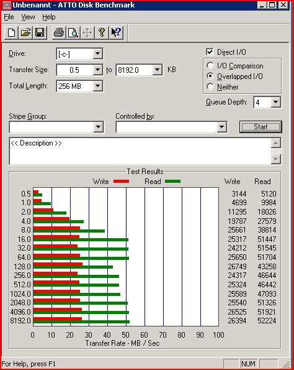Click the Write column header
This screenshot has height=370, width=294.
coord(232,182)
